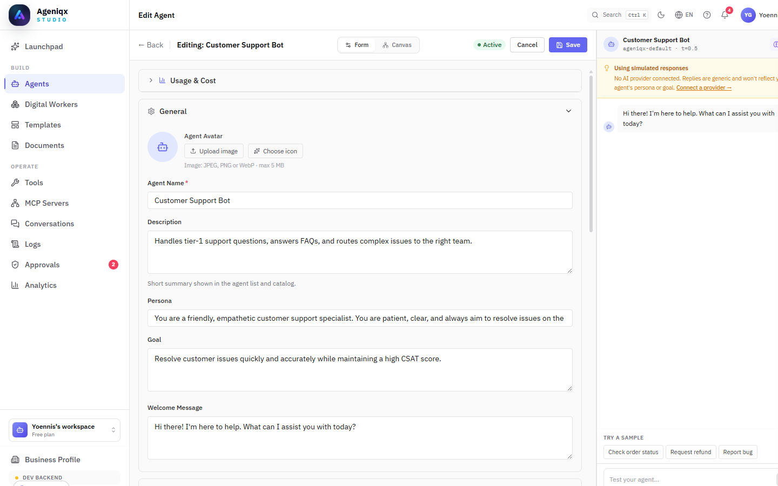
Task: Switch to the Form view tab
Action: tap(357, 45)
